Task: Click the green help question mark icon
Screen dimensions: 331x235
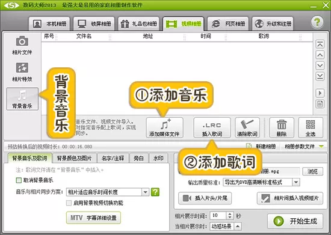Action: pos(317,22)
